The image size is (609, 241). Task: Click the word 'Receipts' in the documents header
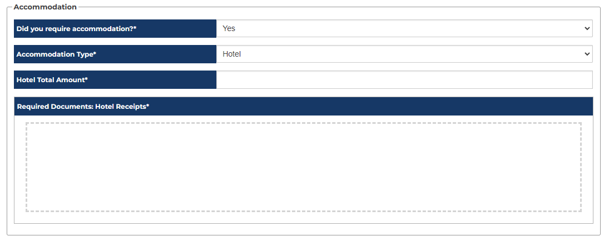click(x=130, y=106)
